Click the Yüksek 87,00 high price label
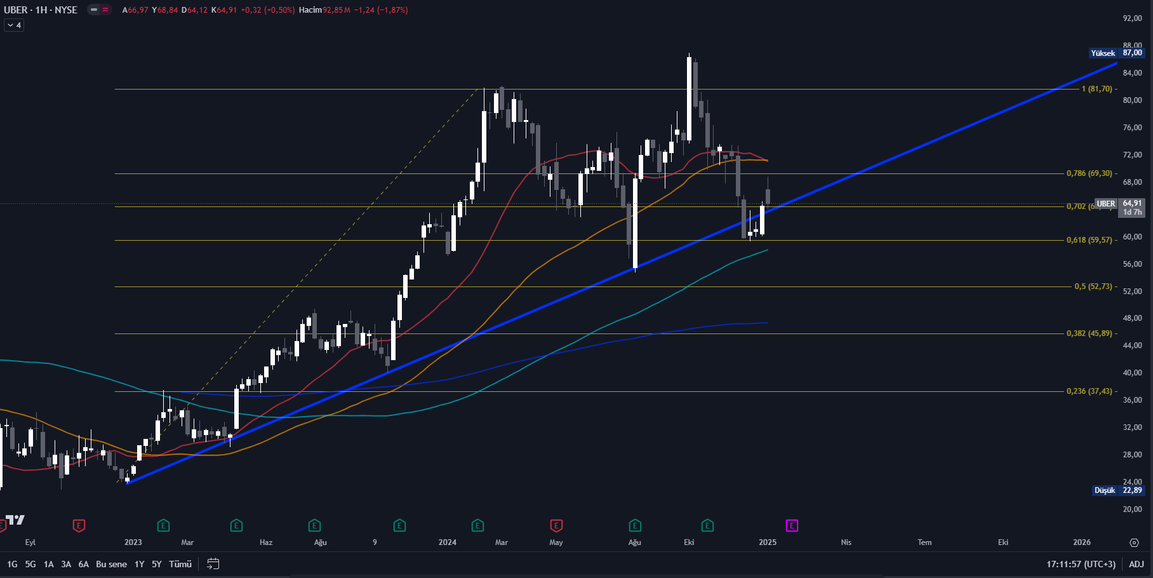 click(x=1117, y=53)
